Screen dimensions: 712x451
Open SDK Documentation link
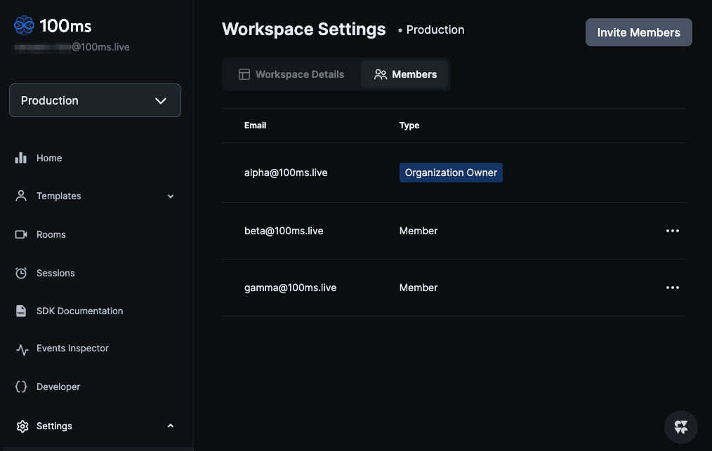coord(79,311)
